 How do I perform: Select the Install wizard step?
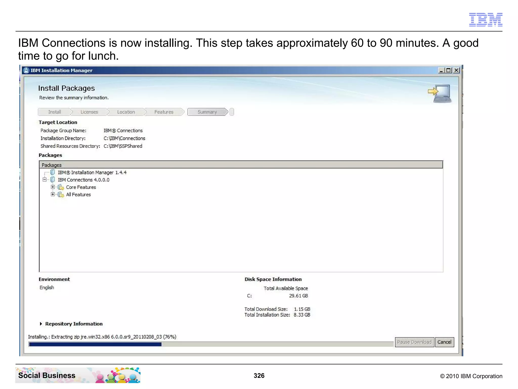[55, 112]
